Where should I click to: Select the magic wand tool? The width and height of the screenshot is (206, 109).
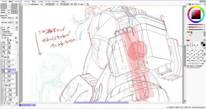[193, 43]
